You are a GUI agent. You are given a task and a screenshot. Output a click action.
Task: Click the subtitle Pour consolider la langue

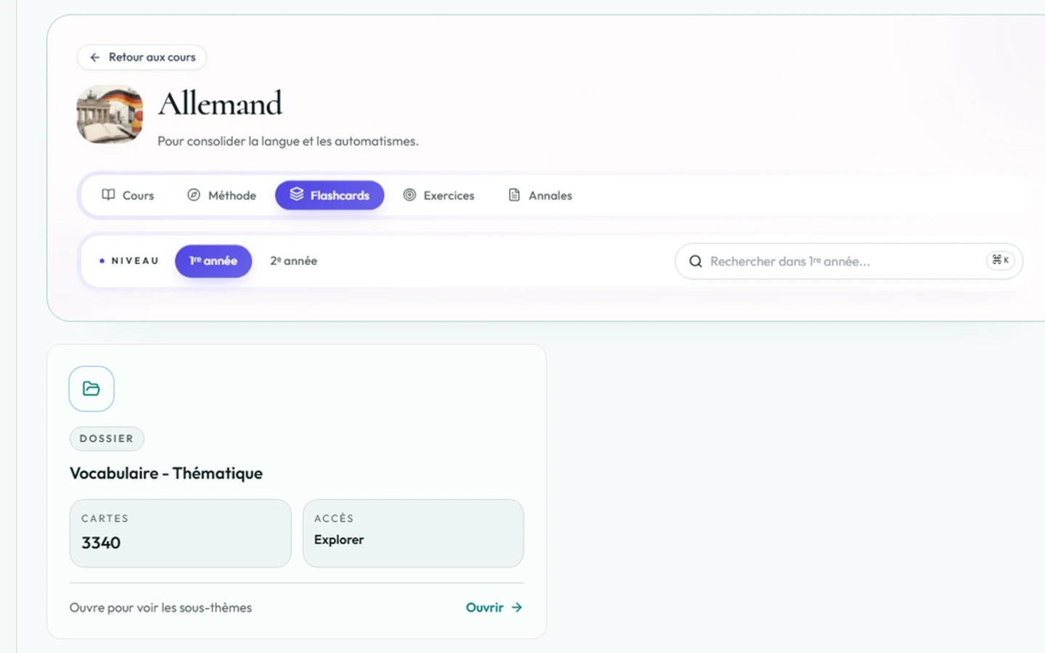pyautogui.click(x=288, y=141)
